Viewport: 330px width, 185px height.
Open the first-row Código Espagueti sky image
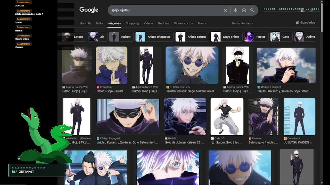pos(286,65)
